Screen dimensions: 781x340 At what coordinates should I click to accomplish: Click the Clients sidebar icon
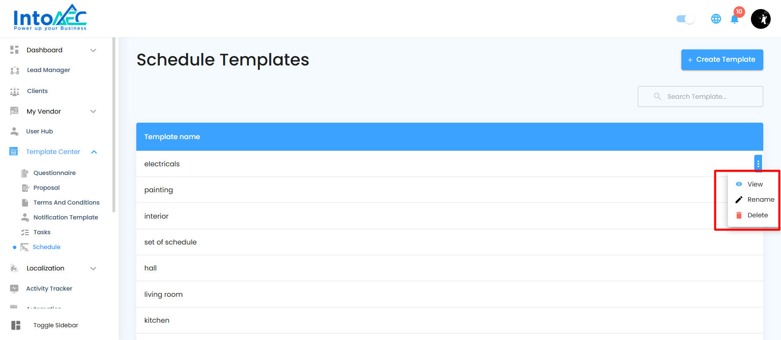point(14,91)
